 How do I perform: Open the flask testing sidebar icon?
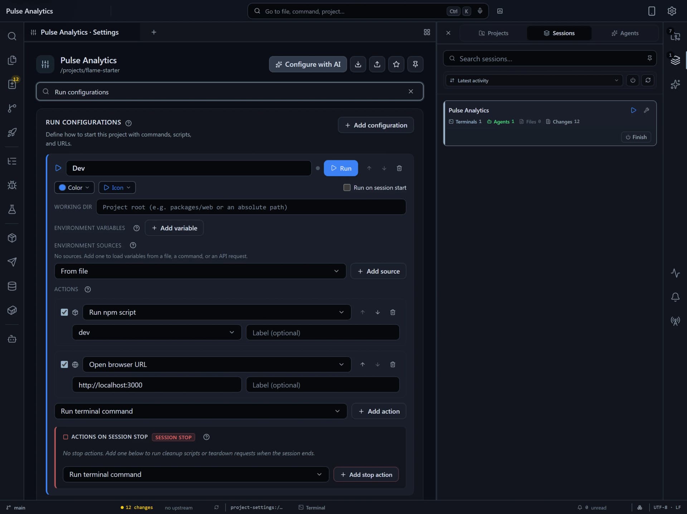point(12,209)
